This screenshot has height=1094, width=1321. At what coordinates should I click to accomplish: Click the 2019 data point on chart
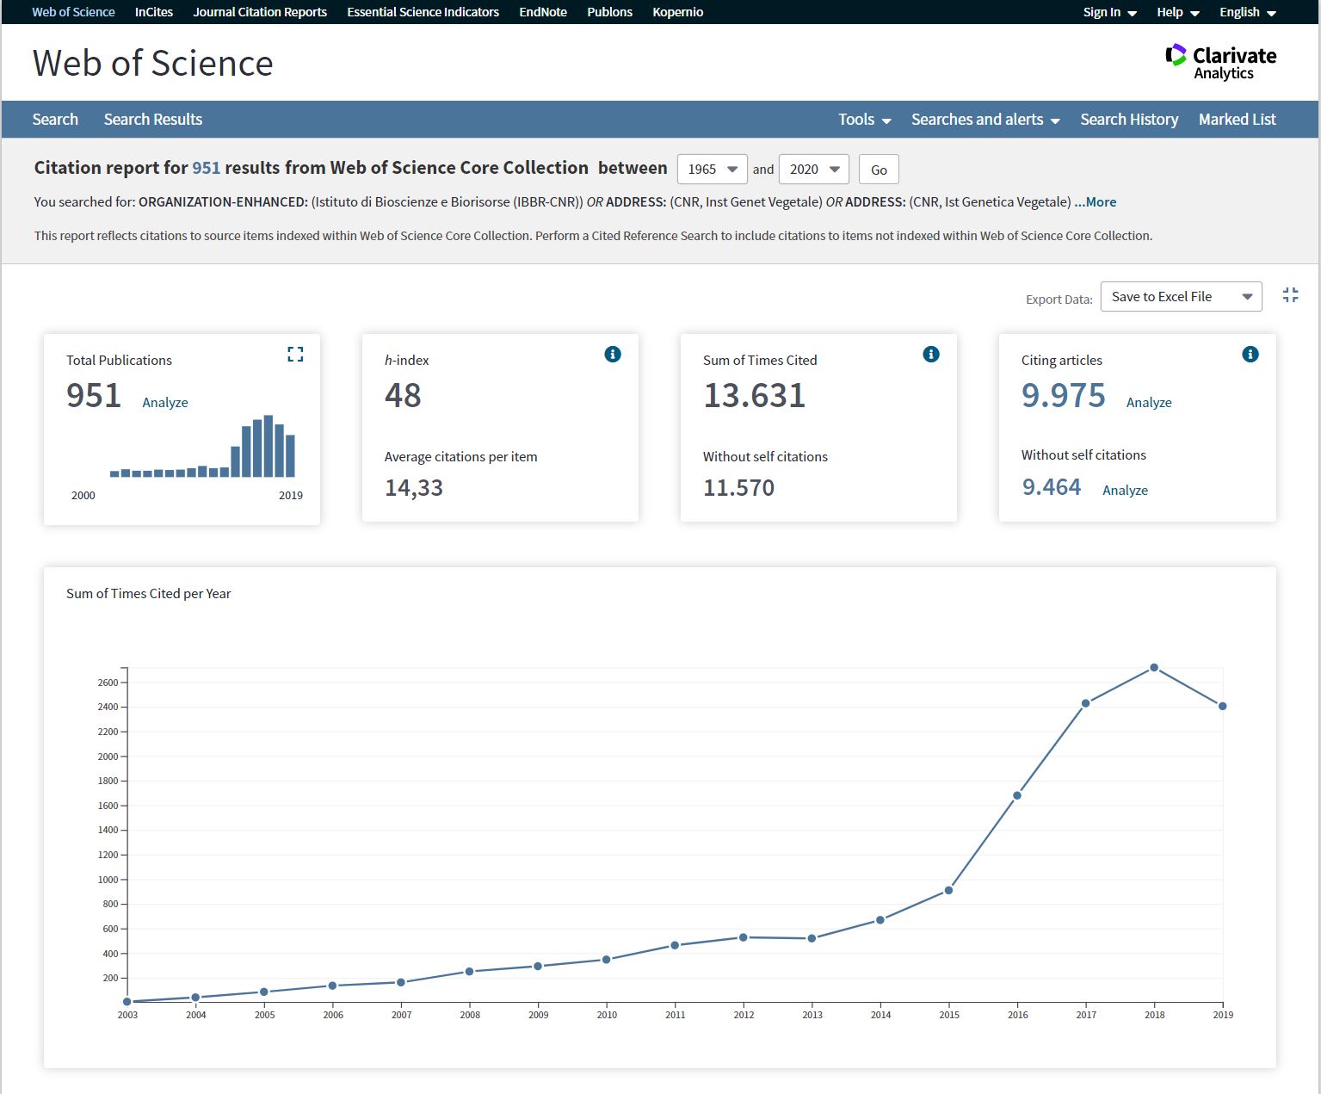coord(1223,706)
